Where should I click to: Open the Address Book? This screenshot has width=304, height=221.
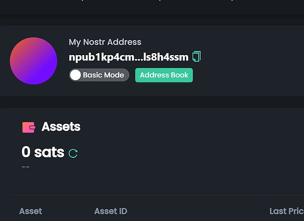(164, 75)
